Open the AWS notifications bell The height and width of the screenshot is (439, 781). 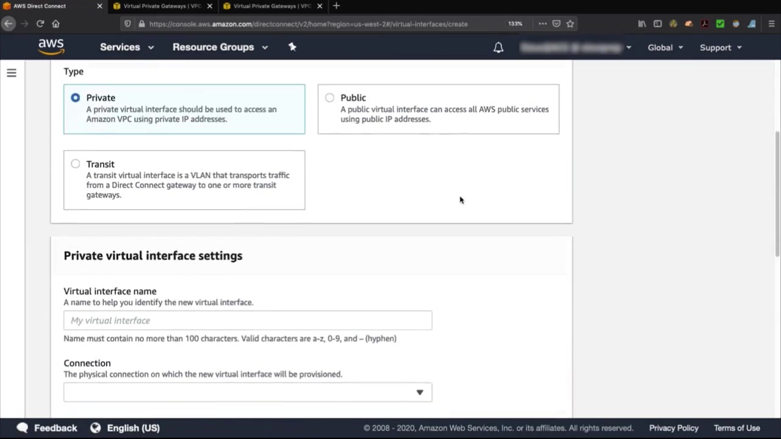point(498,48)
